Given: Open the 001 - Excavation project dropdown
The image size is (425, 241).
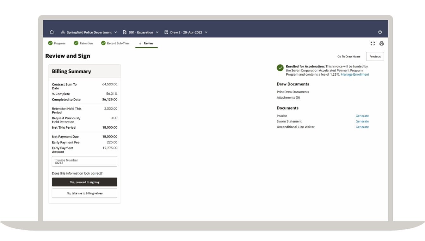Looking at the screenshot, I should 157,32.
